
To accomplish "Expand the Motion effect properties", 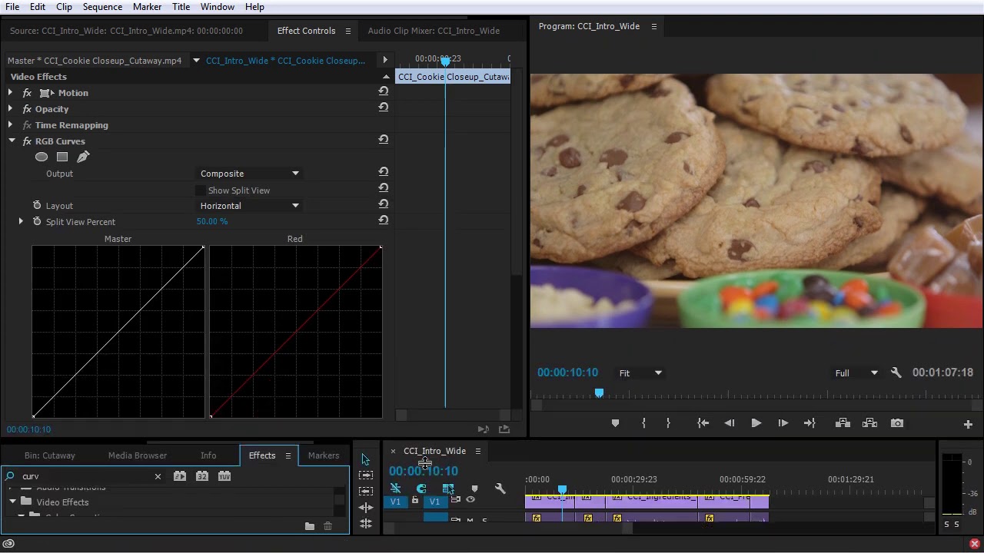I will (10, 93).
